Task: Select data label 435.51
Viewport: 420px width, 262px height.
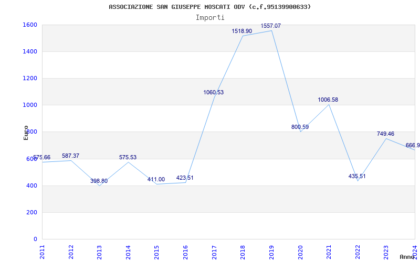Action: (357, 176)
